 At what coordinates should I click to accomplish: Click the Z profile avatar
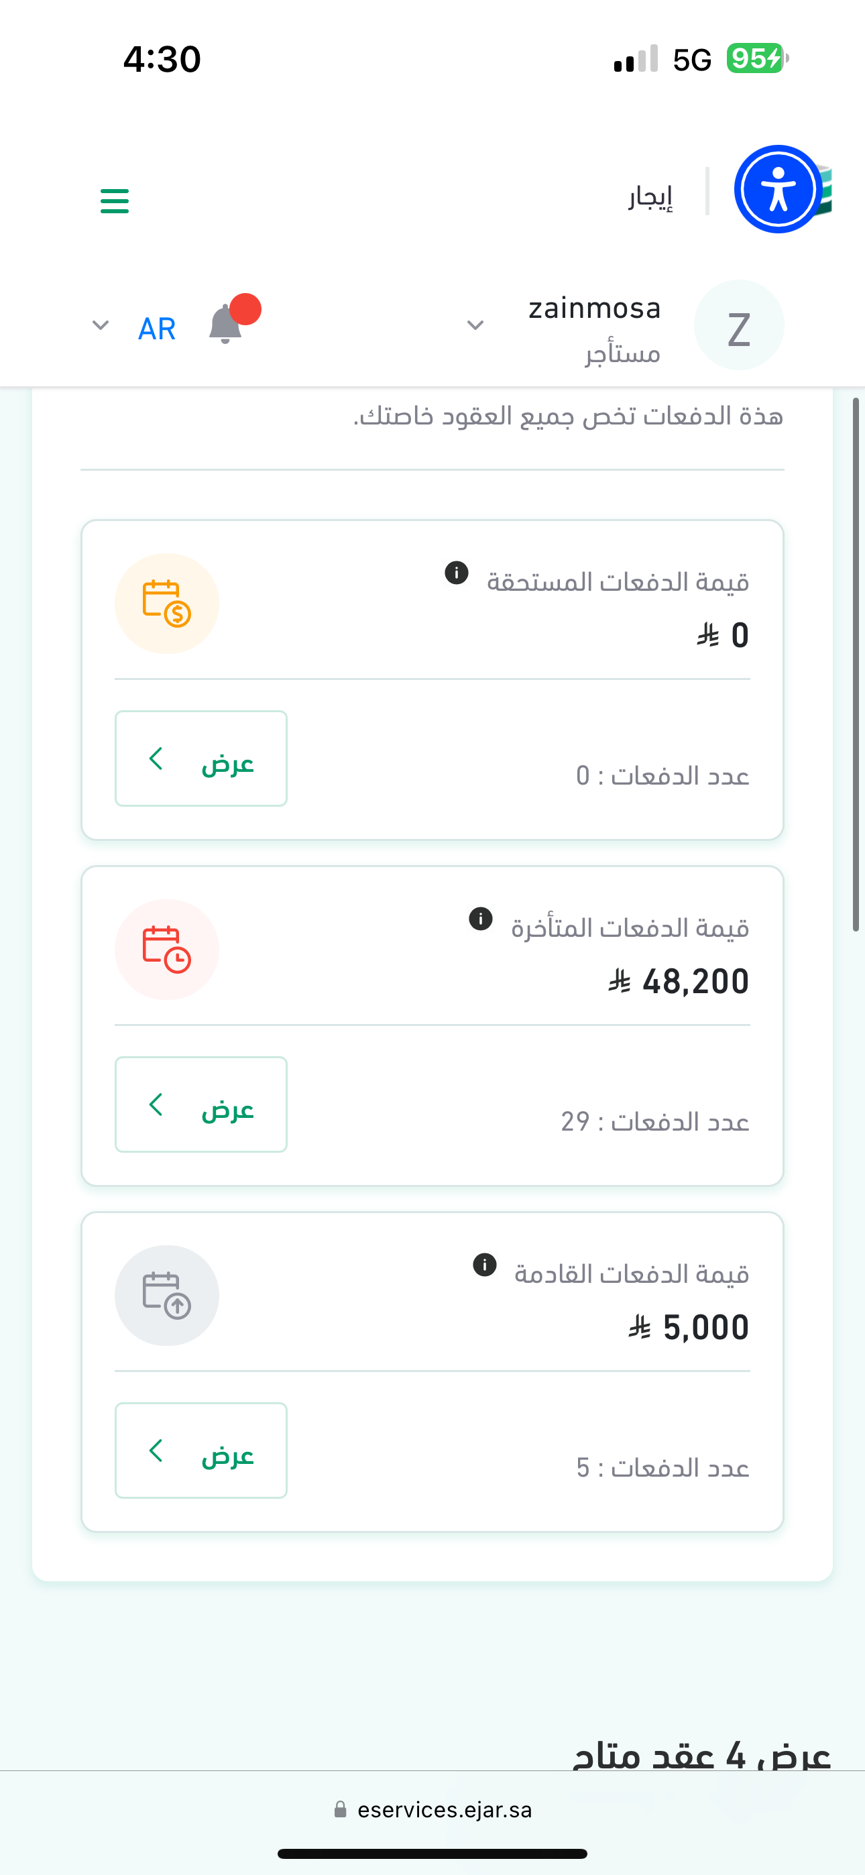click(738, 325)
